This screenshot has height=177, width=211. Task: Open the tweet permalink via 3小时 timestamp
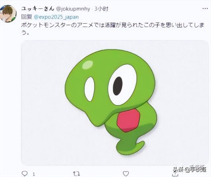pyautogui.click(x=101, y=9)
